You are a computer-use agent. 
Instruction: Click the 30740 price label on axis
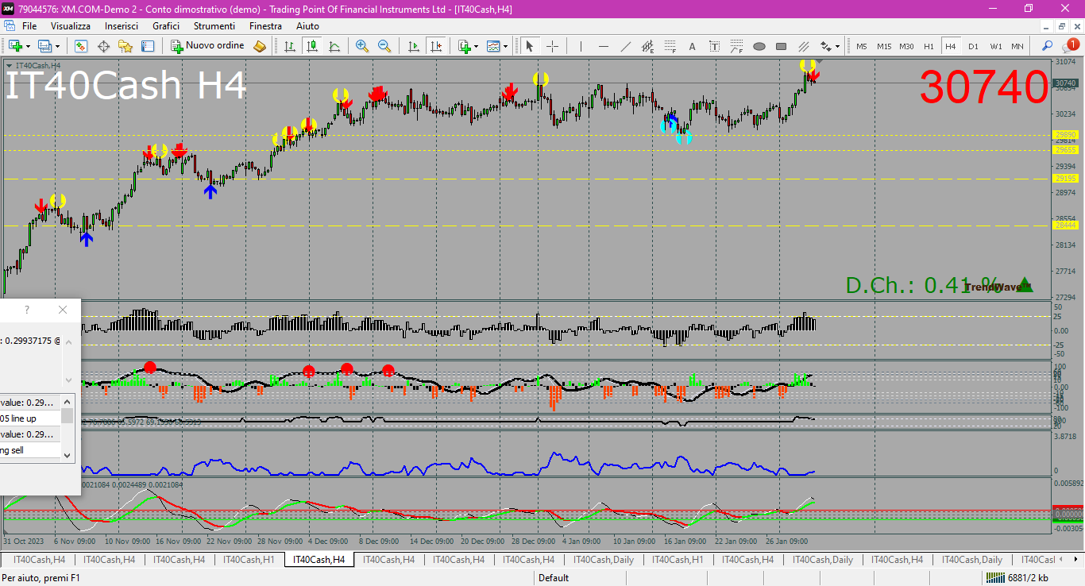(1064, 83)
